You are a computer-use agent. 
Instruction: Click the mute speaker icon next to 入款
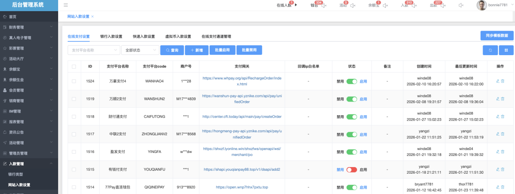tap(414, 5)
